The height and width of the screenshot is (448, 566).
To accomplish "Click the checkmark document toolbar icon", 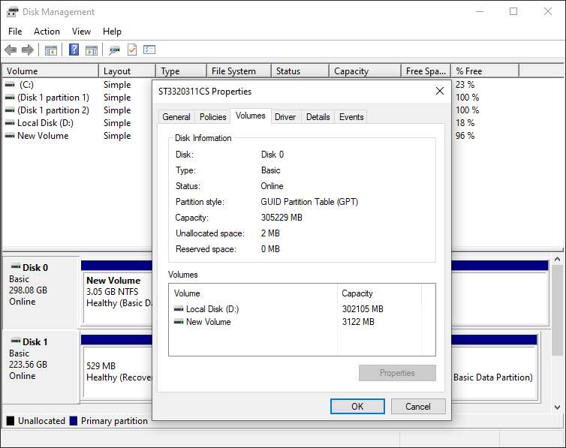I will tap(132, 50).
